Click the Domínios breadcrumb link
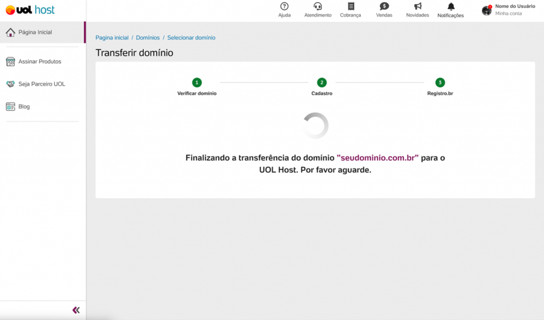 (148, 38)
